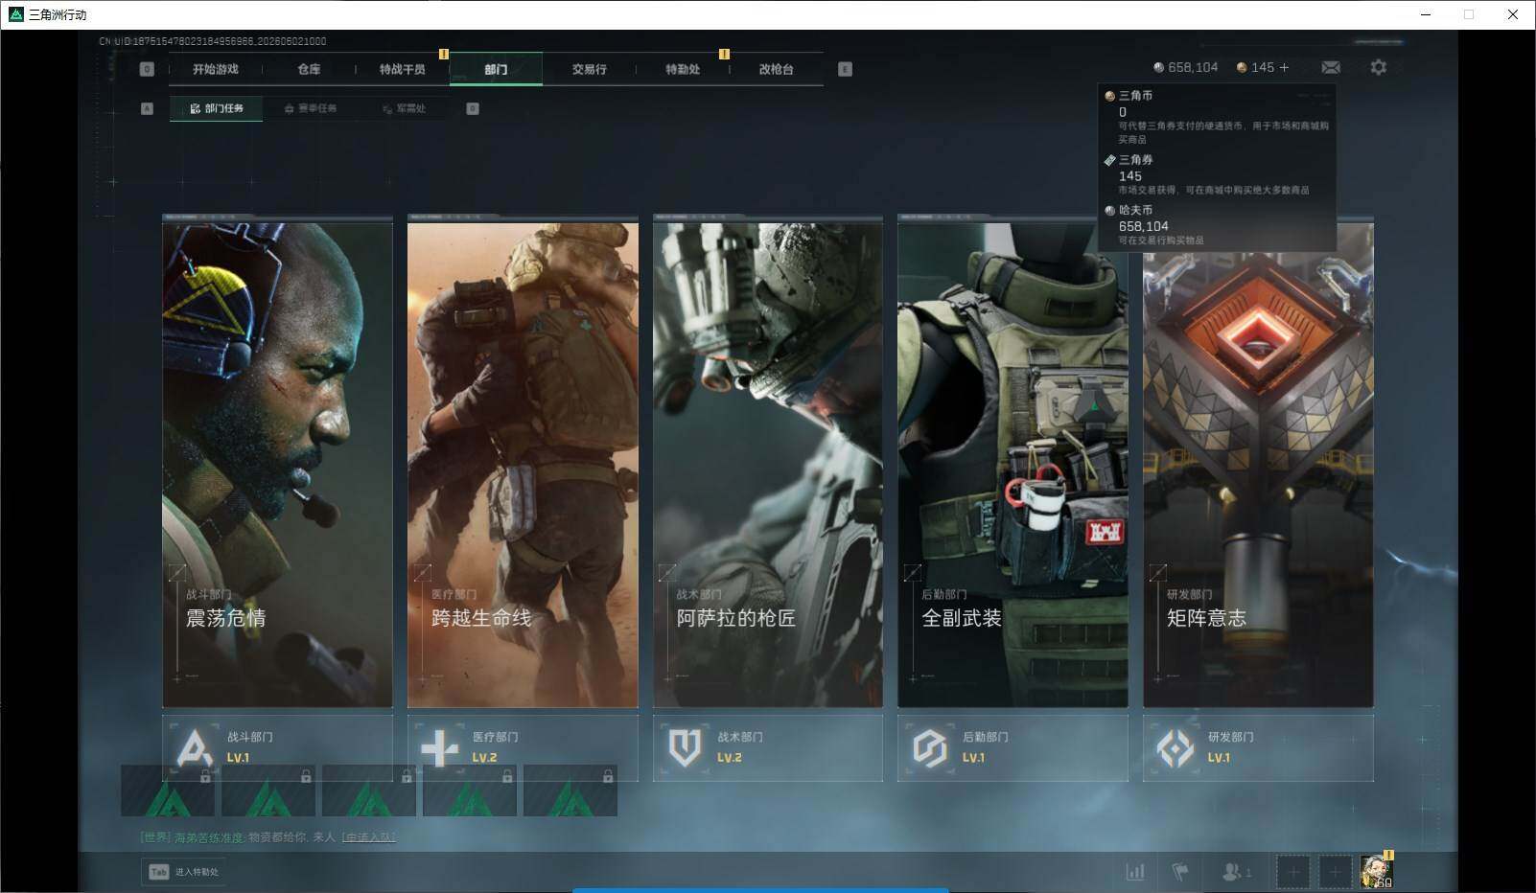1536x893 pixels.
Task: Open settings with the gear icon
Action: click(1379, 67)
